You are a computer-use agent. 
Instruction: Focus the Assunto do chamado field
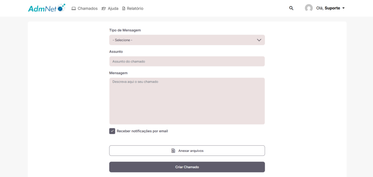pos(187,61)
